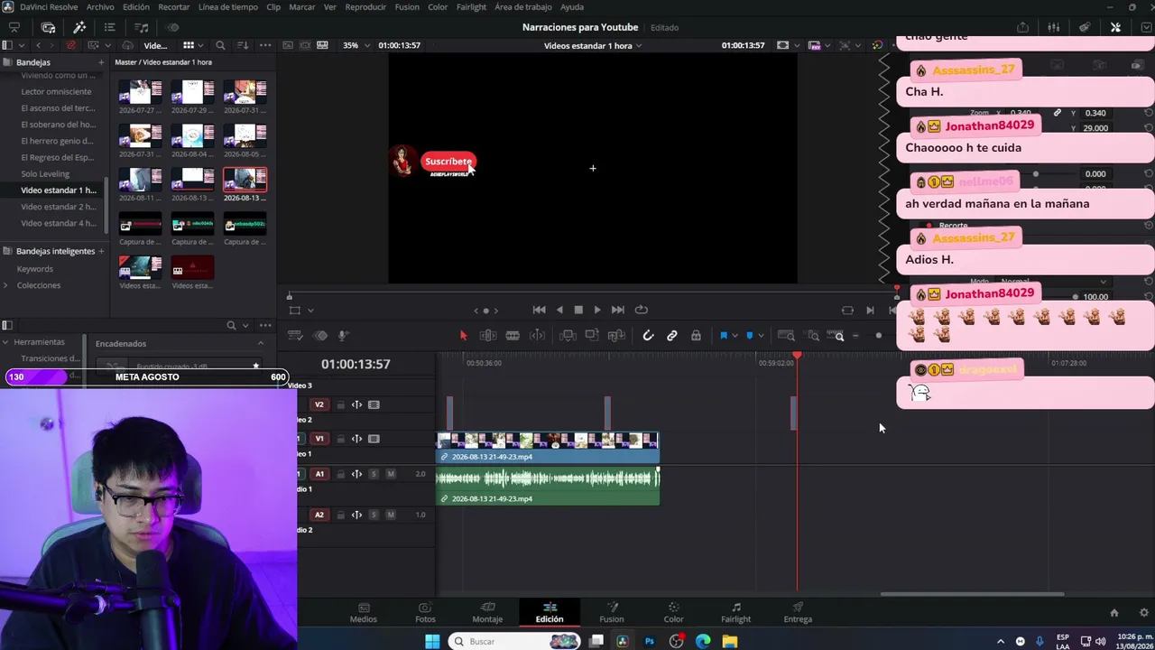Toggle linked selection chain icon
Screen dimensions: 1155x650
click(x=672, y=336)
